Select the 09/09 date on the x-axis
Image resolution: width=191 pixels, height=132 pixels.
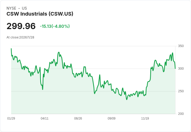[112, 118]
